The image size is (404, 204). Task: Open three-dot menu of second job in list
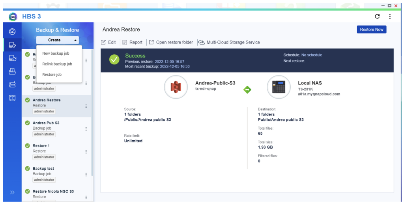[x=86, y=83]
